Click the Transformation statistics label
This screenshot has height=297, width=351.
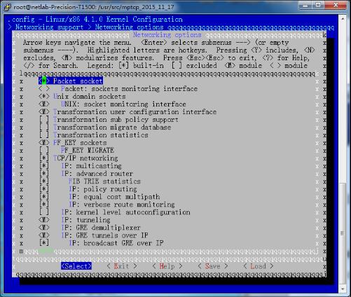[x=101, y=135]
